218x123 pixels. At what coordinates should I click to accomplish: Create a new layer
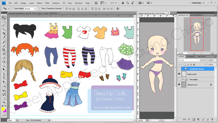pyautogui.click(x=207, y=119)
